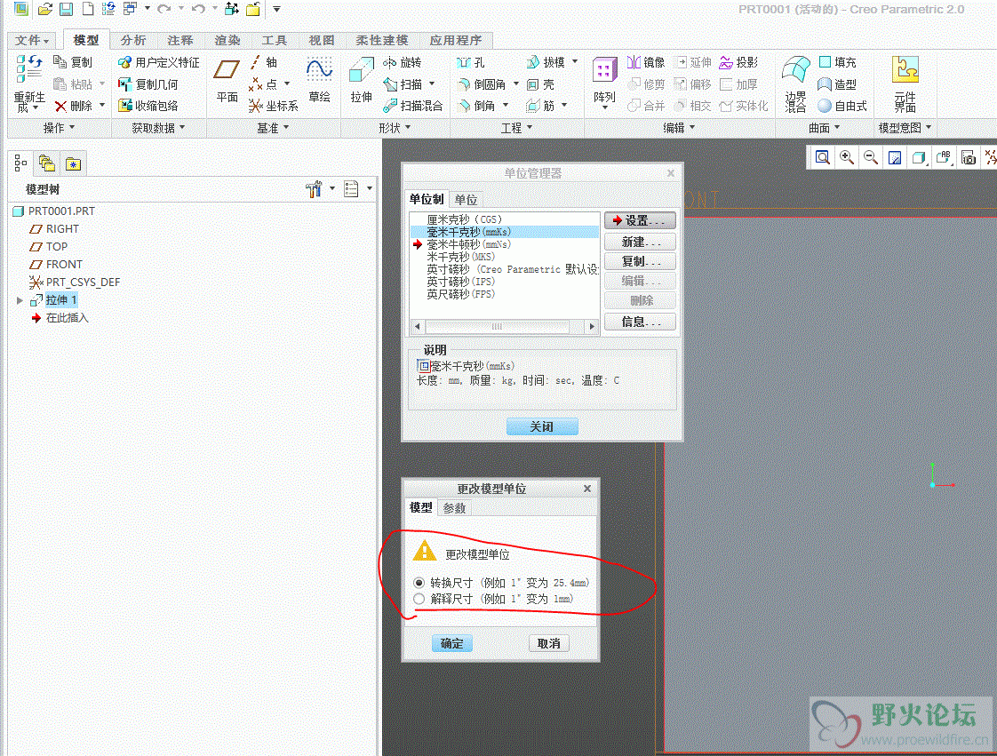997x756 pixels.
Task: Open the 工程 group dropdown
Action: point(516,128)
